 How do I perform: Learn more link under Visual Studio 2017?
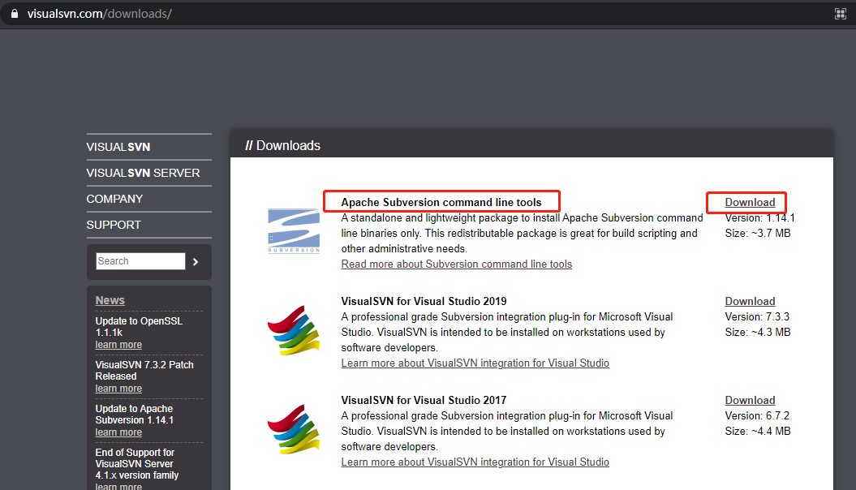pyautogui.click(x=475, y=462)
